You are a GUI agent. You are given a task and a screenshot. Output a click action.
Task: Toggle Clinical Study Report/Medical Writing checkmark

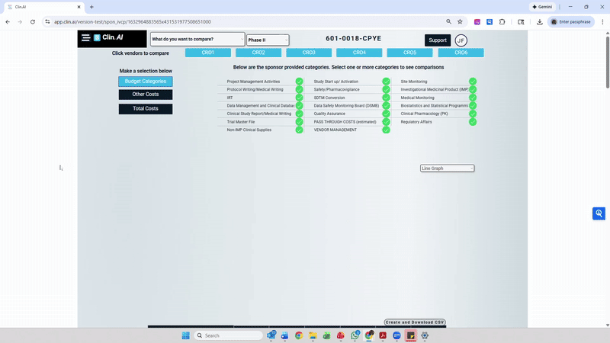(x=299, y=114)
